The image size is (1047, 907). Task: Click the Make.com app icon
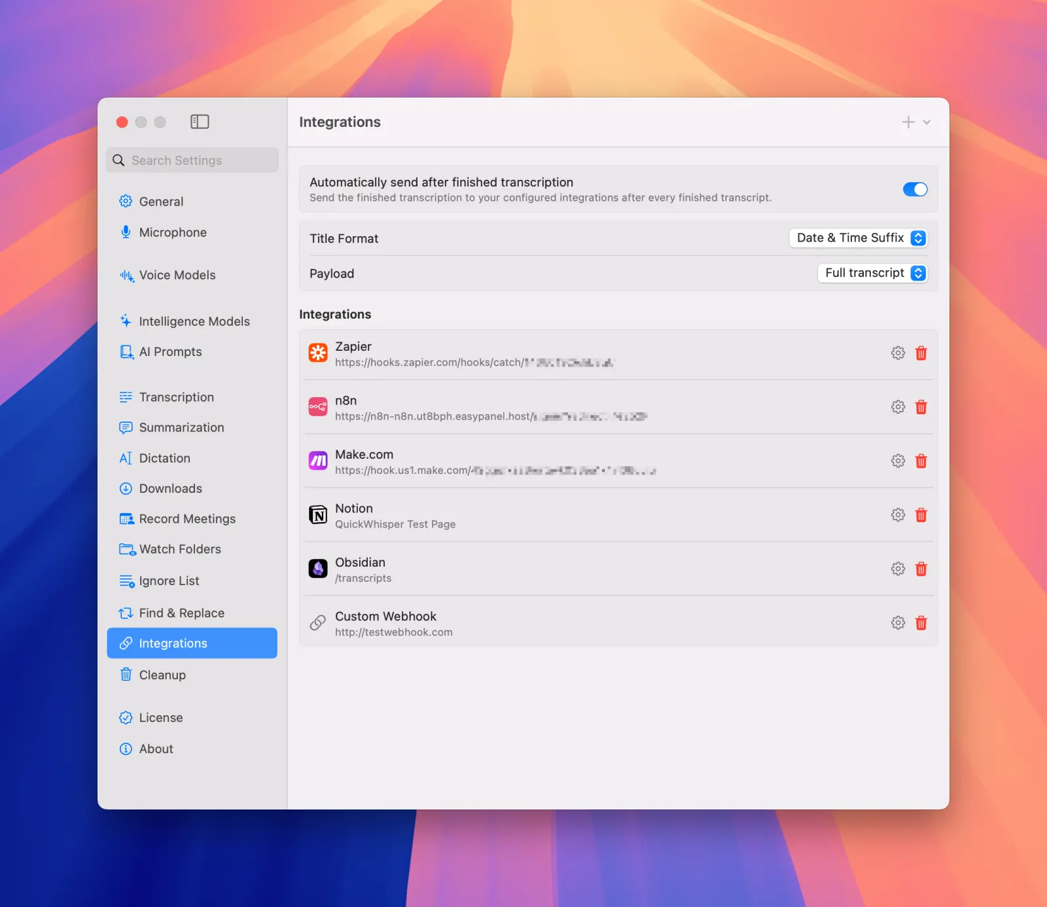point(318,461)
